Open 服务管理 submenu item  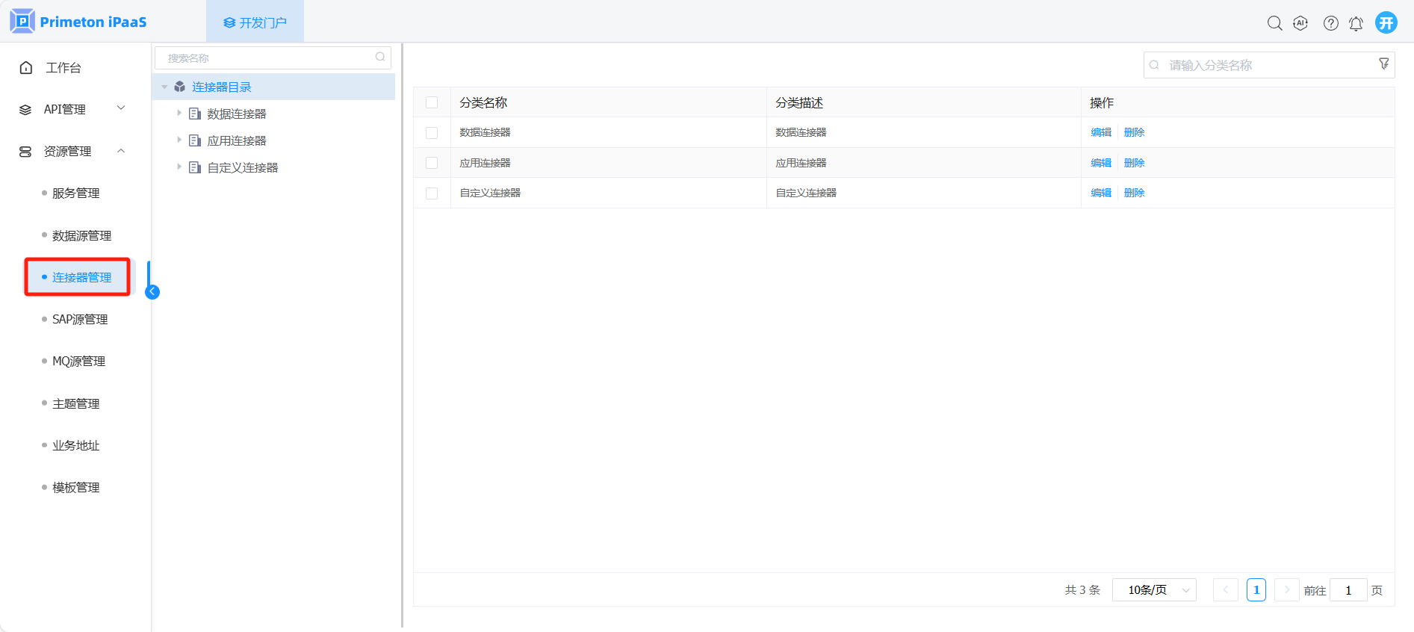click(75, 193)
